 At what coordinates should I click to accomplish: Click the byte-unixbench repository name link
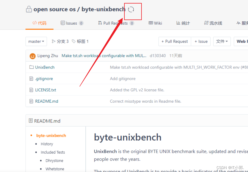point(104,9)
